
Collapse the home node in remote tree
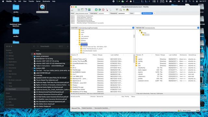[139, 33]
